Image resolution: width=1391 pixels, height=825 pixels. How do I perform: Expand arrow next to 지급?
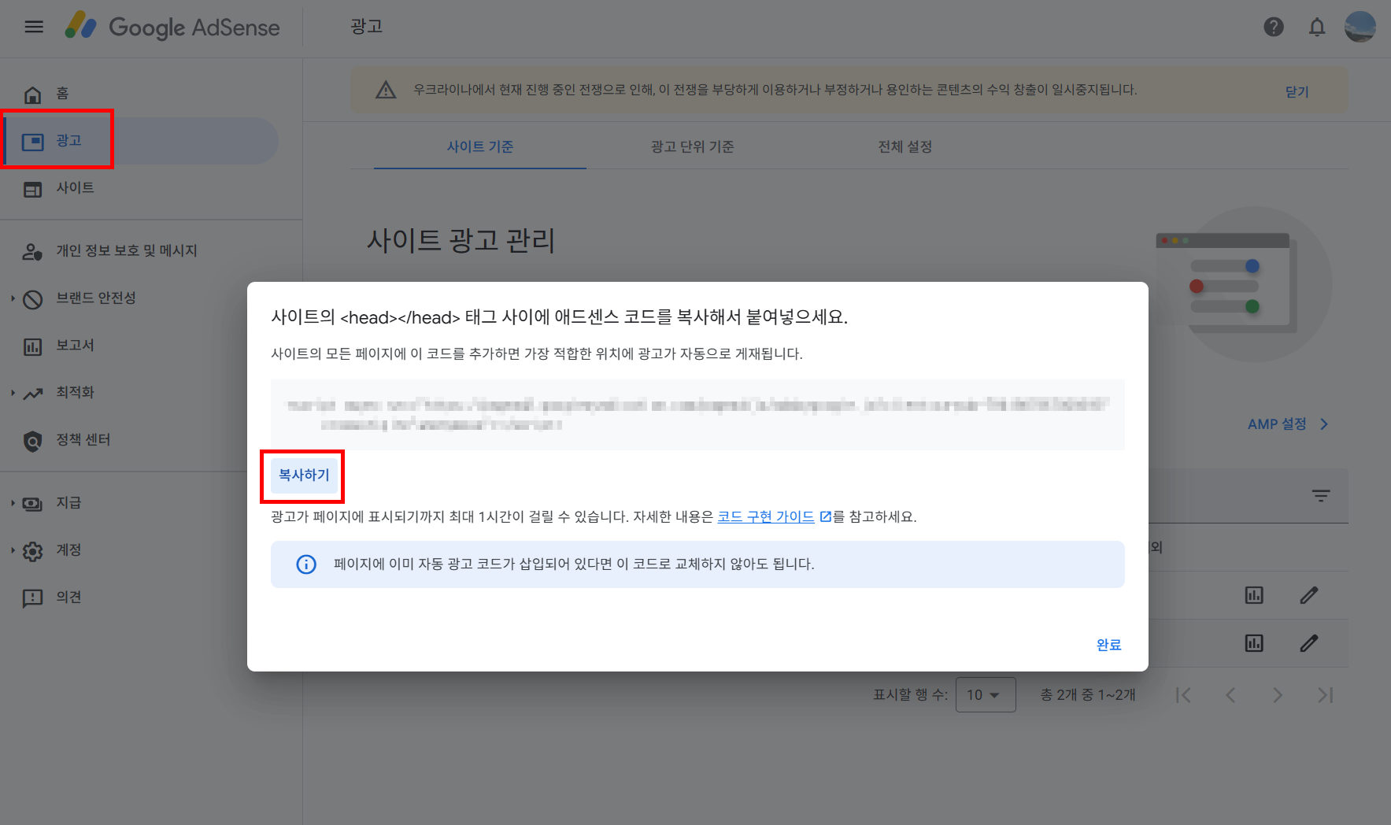click(13, 503)
